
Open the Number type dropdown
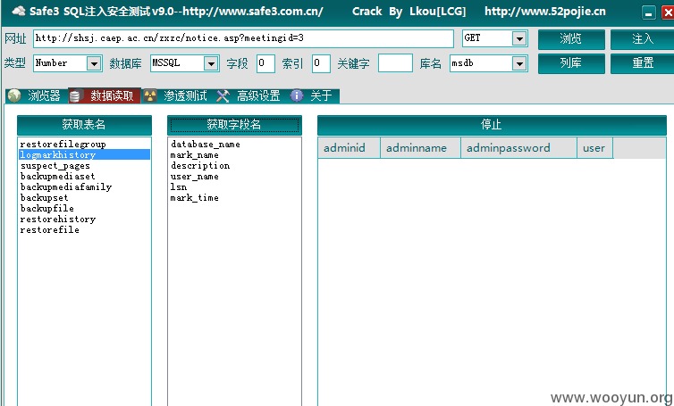(x=93, y=63)
